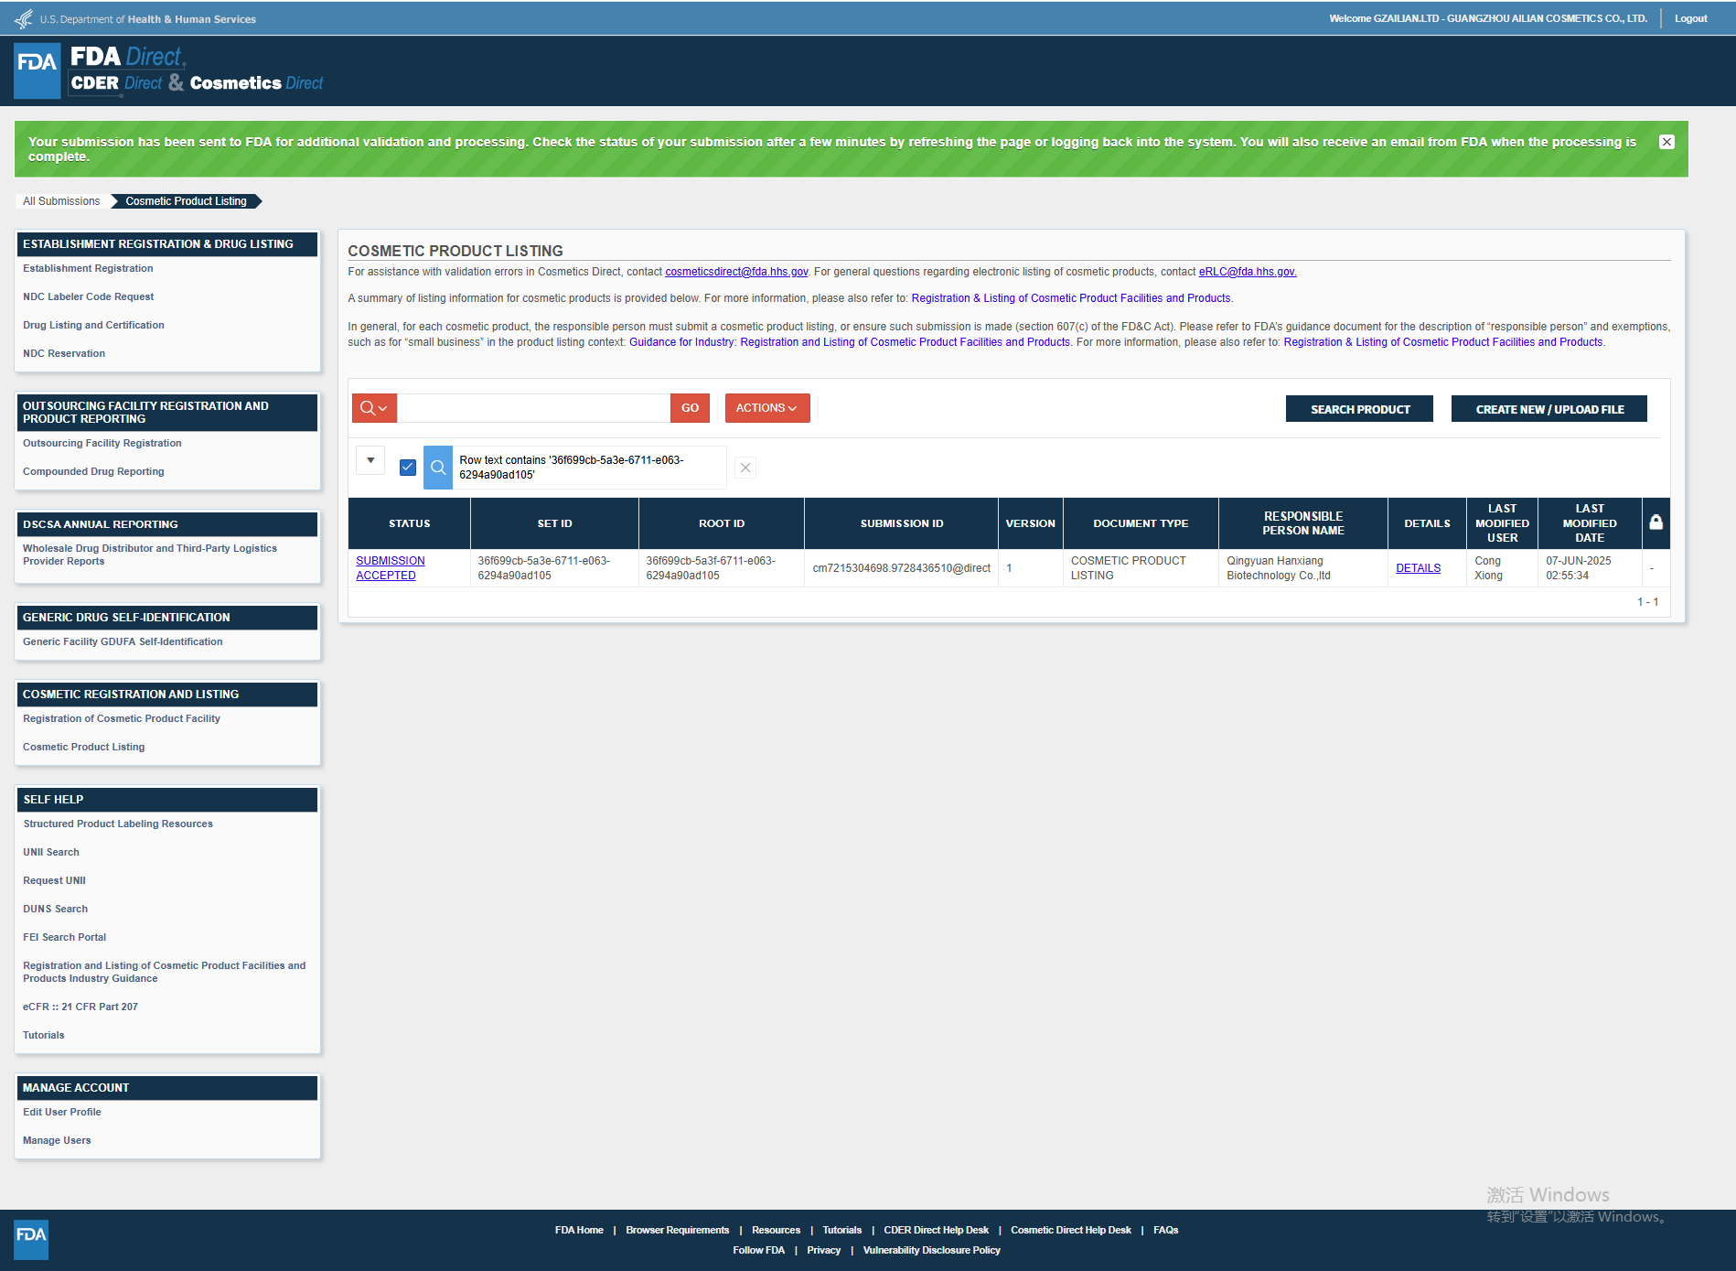Click into the search text field
This screenshot has width=1736, height=1271.
[533, 408]
